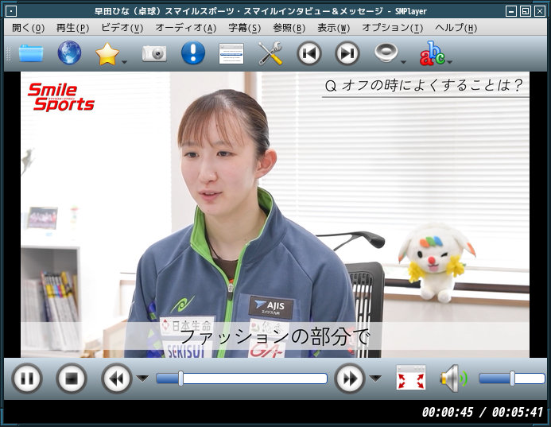Click the favorites star icon
Image resolution: width=551 pixels, height=427 pixels.
(x=107, y=54)
